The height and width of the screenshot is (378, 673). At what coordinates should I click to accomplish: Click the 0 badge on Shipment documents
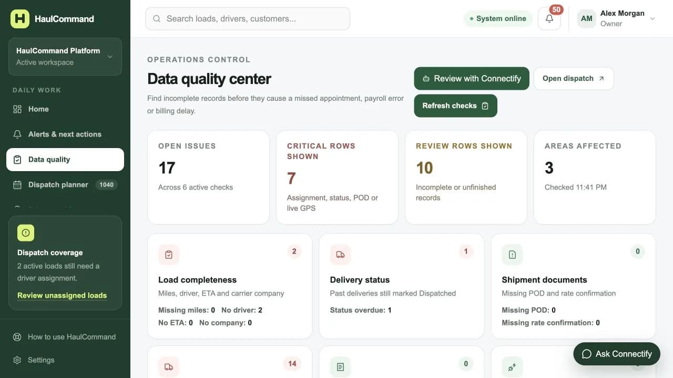tap(638, 251)
